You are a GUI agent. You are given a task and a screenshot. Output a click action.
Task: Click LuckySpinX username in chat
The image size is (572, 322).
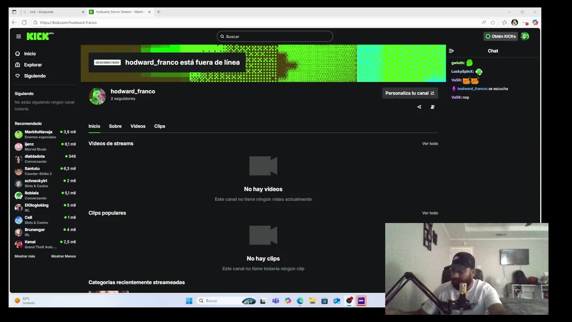[462, 72]
